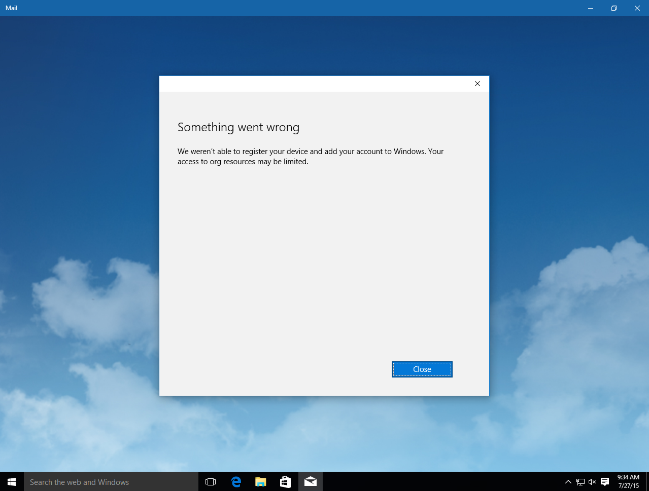Open the network status tray icon
649x491 pixels.
click(x=580, y=482)
